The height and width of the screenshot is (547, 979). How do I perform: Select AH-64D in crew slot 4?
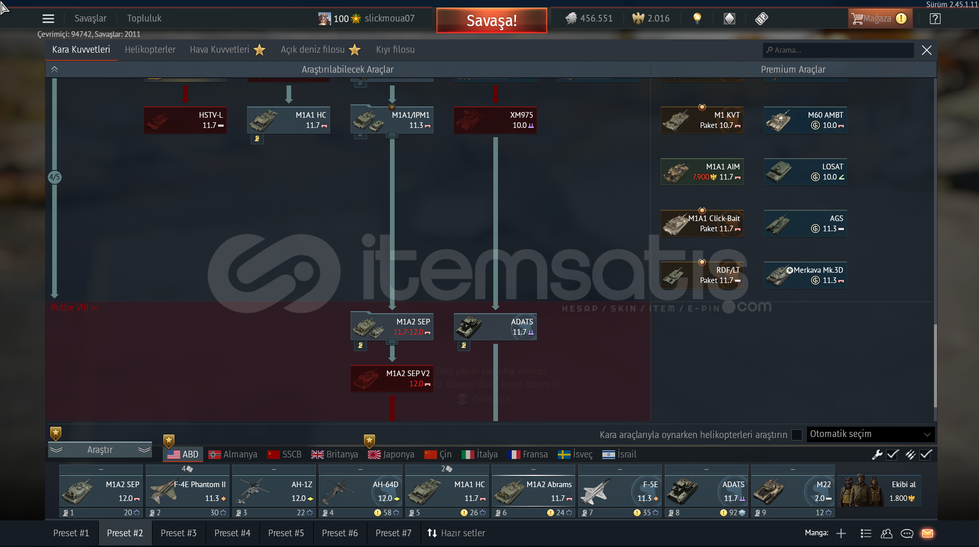[360, 491]
